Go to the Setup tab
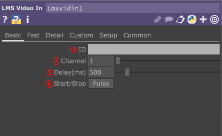 coord(108,35)
